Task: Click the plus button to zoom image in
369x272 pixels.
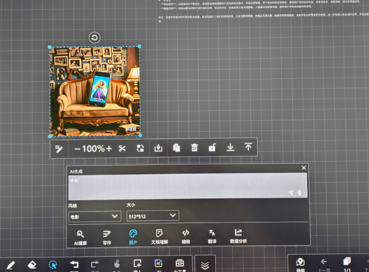Action: [109, 148]
